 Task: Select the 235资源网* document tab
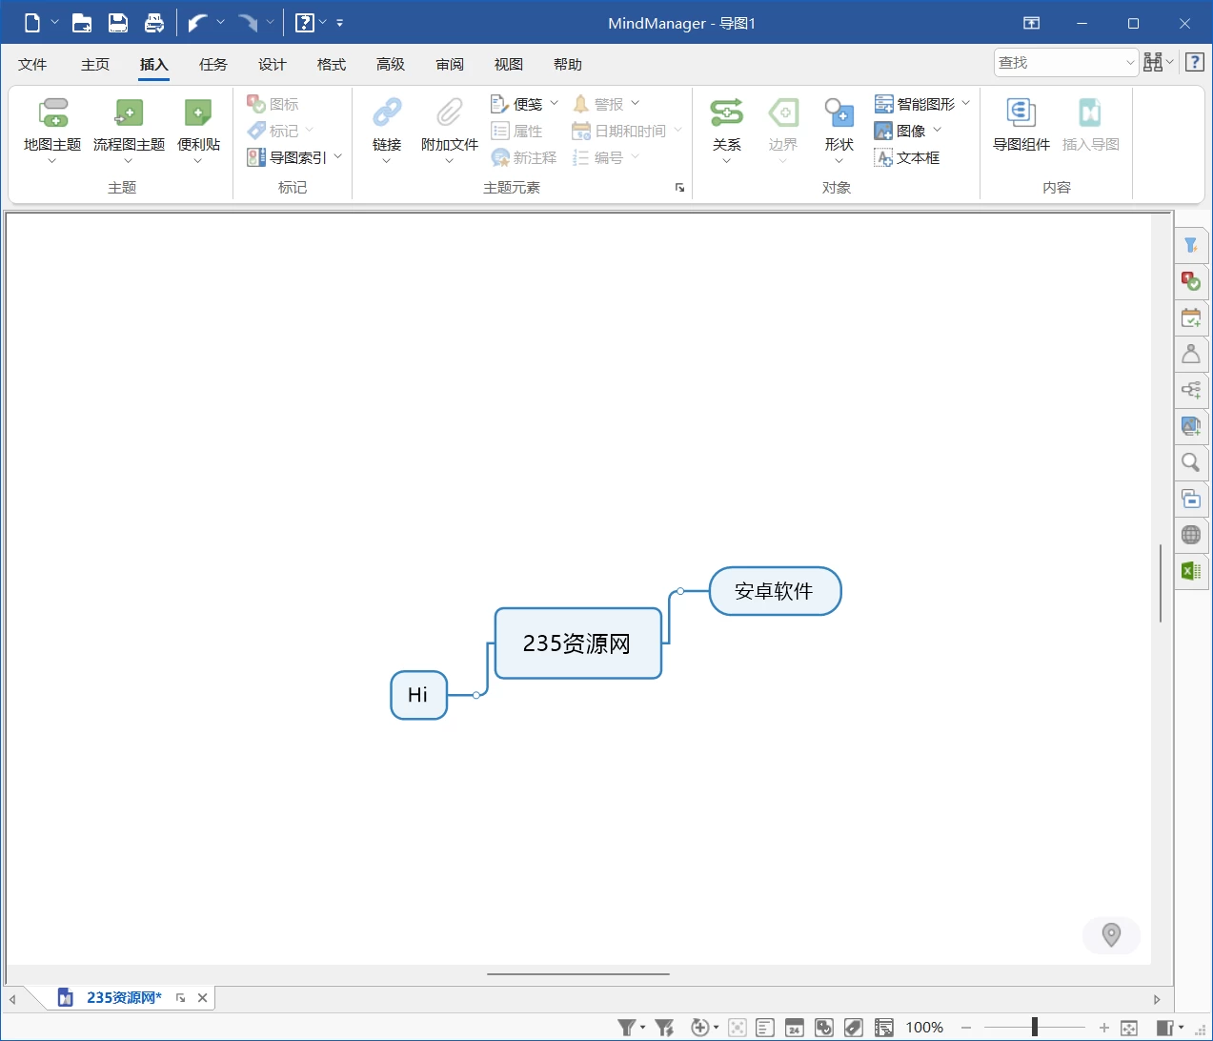point(124,998)
